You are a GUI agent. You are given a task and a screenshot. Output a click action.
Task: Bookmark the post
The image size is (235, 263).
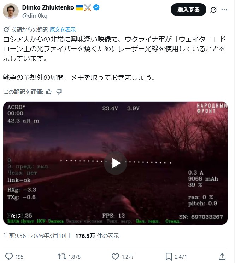pyautogui.click(x=169, y=257)
